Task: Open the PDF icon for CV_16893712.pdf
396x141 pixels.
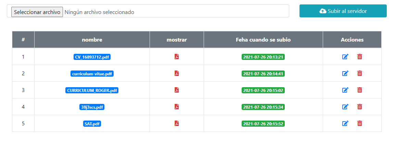Action: point(177,57)
